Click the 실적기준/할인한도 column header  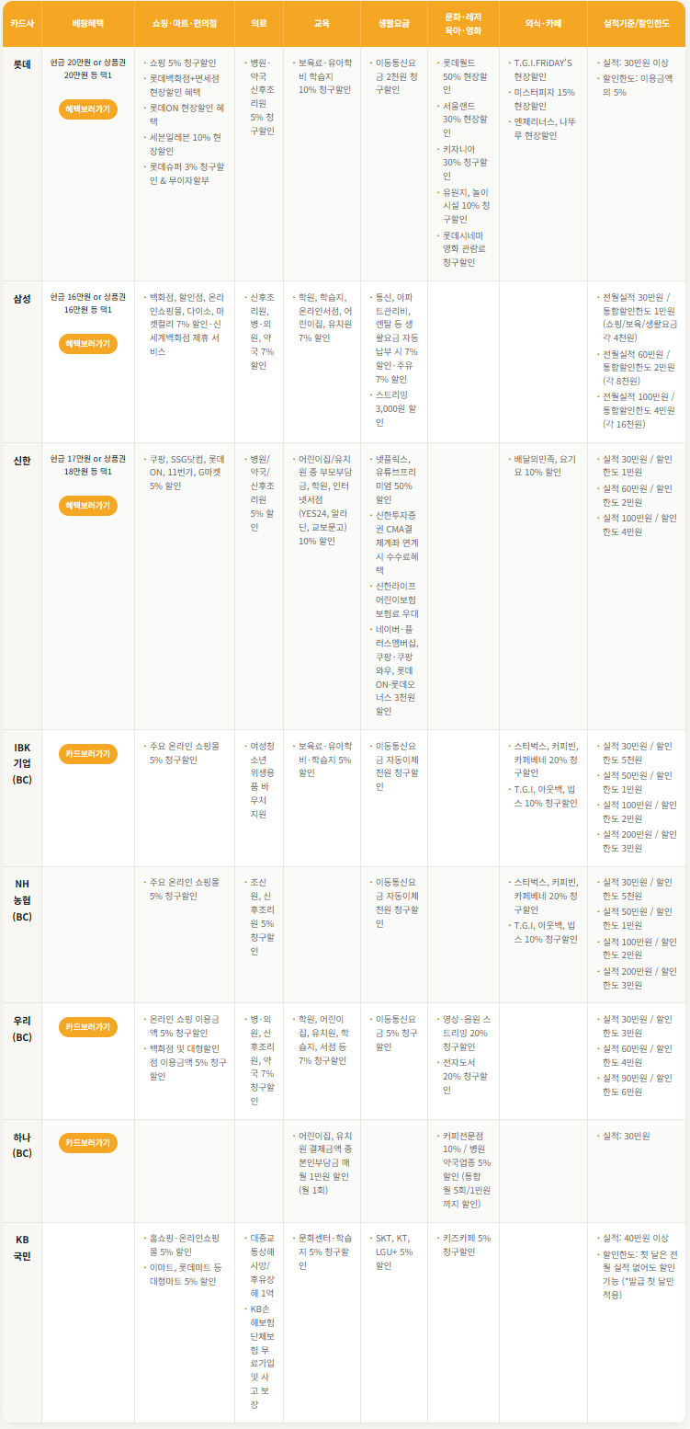point(637,24)
